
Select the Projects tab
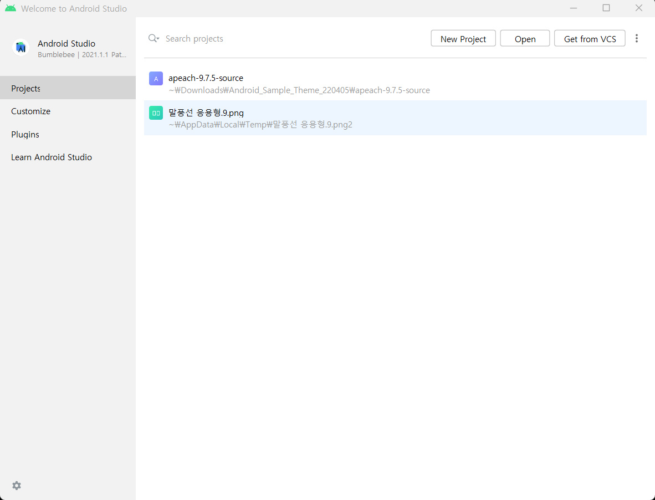click(x=68, y=88)
